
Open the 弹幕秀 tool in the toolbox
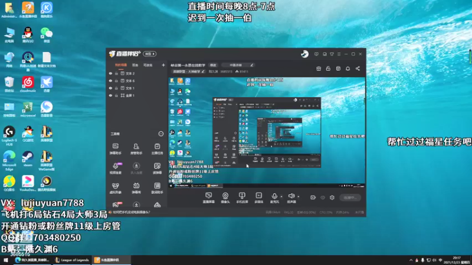pyautogui.click(x=136, y=188)
